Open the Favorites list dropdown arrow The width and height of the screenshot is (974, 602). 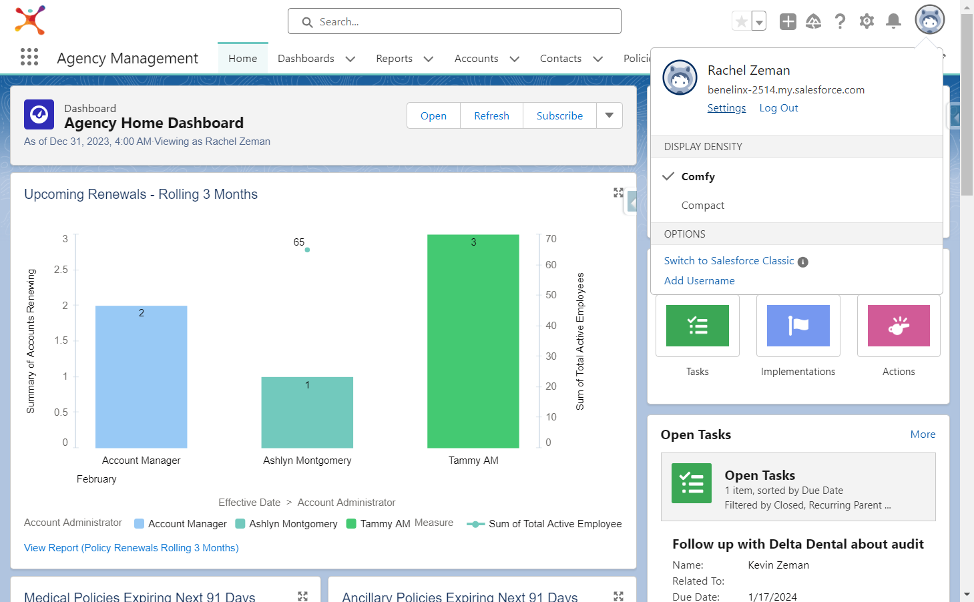point(759,21)
